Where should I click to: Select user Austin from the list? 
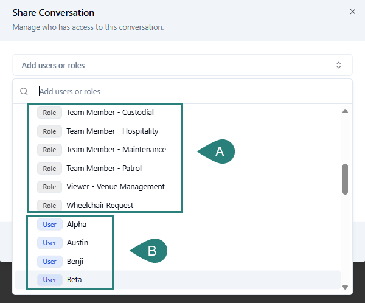77,243
